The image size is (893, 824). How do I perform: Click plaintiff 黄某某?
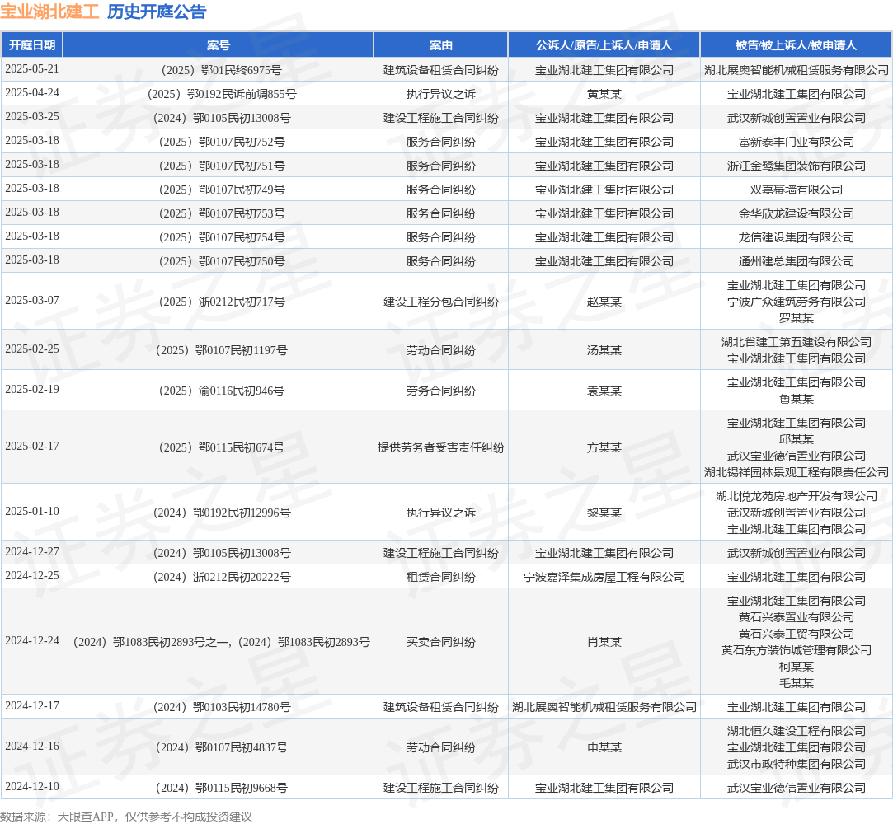coord(604,94)
